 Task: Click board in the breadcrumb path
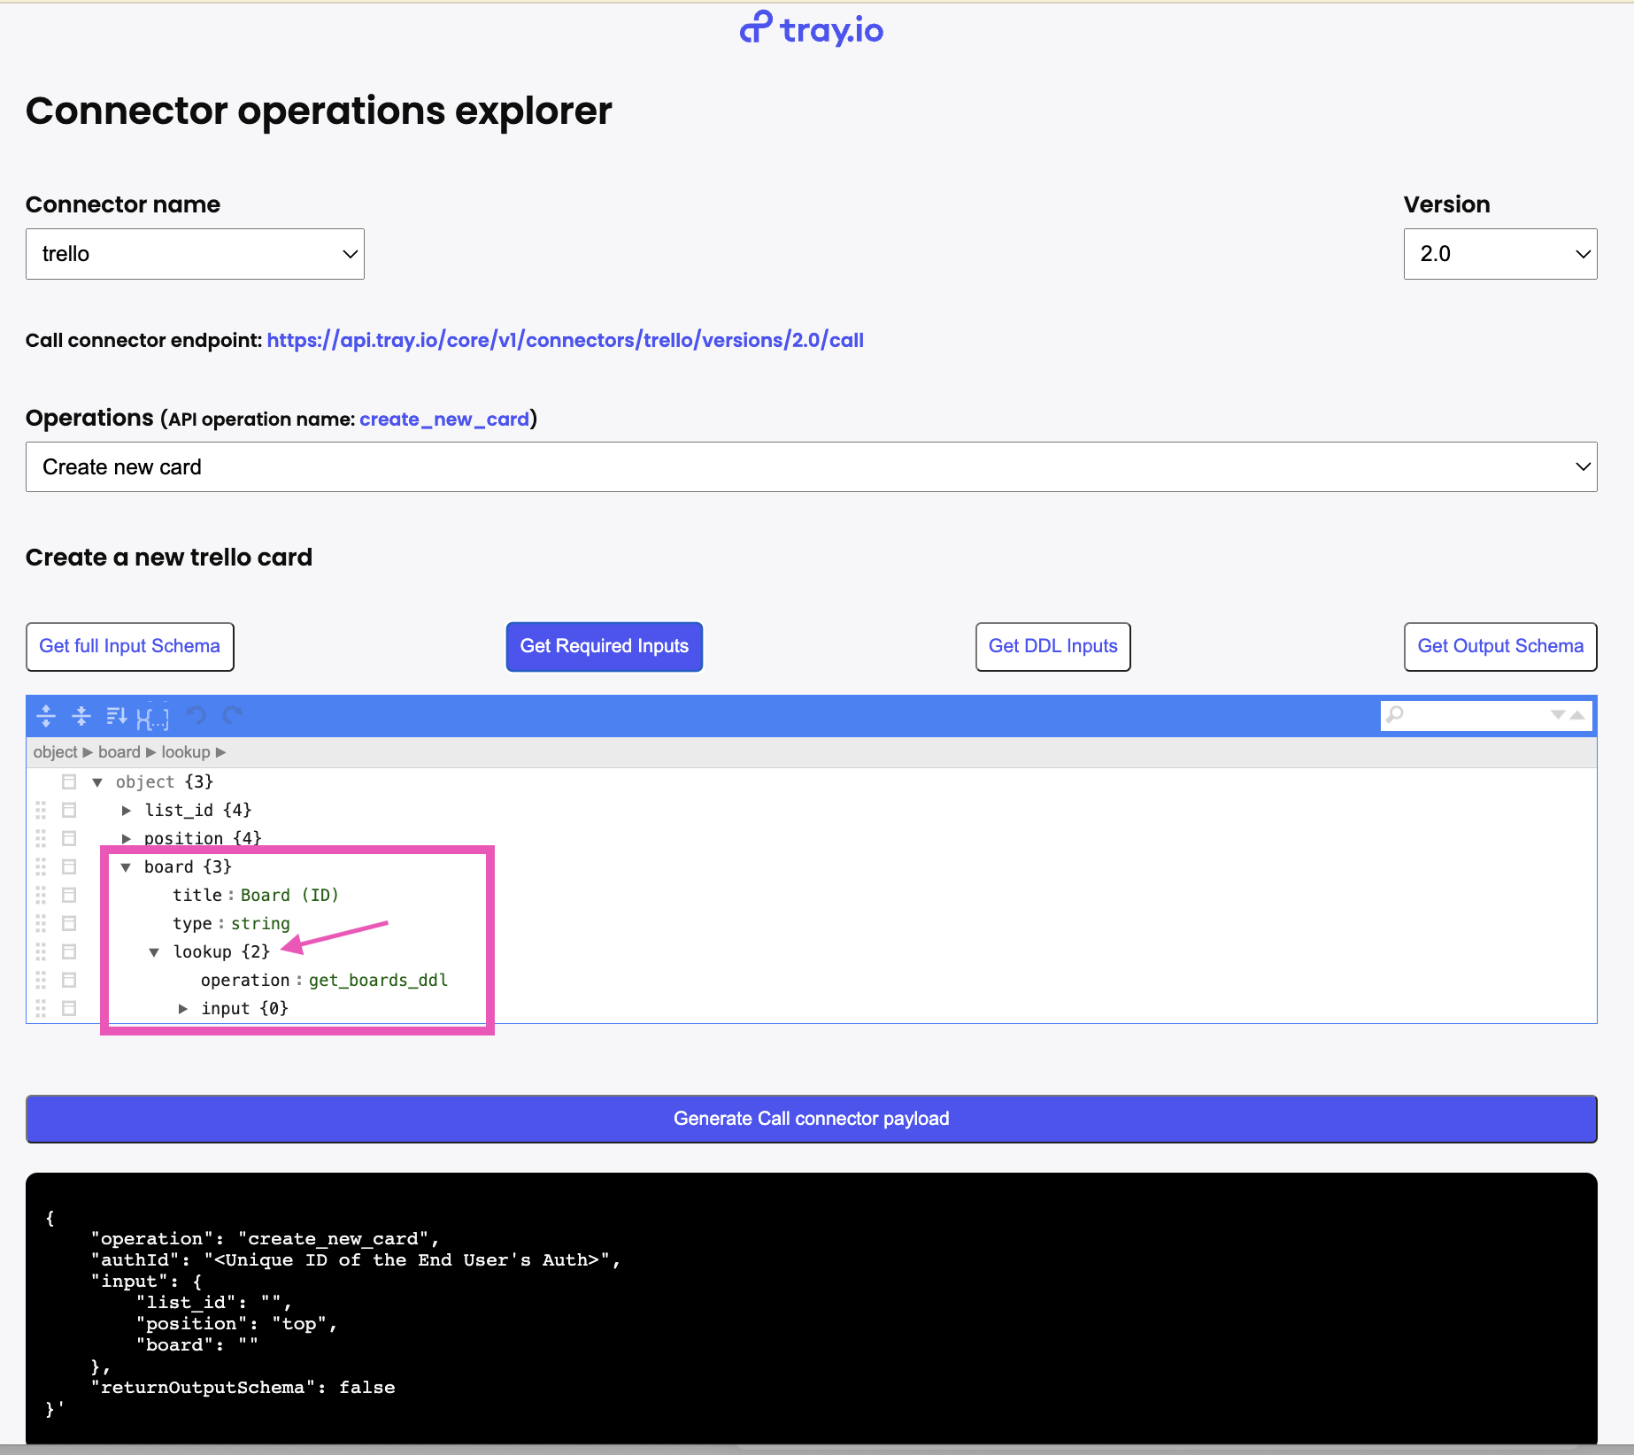[x=119, y=751]
